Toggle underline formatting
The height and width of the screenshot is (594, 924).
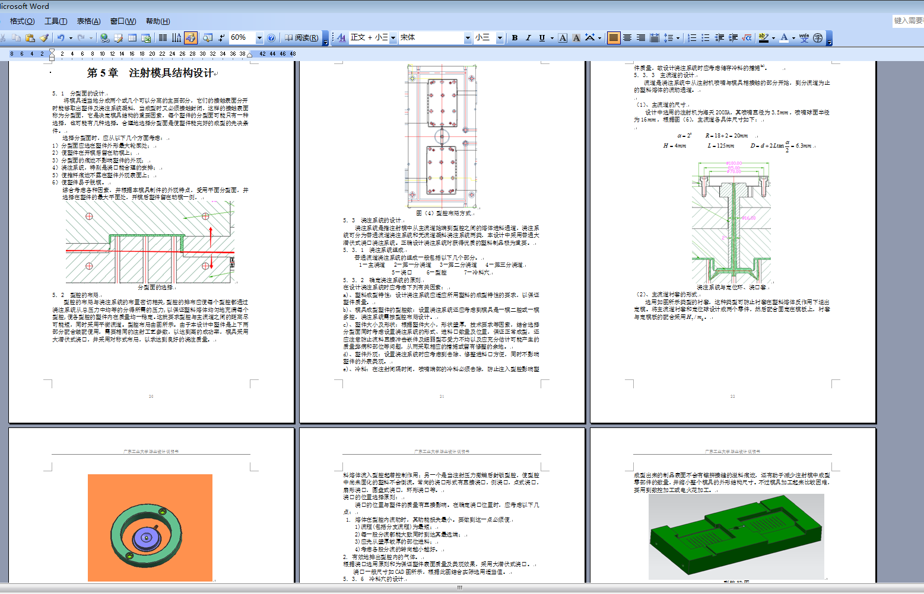tap(542, 38)
